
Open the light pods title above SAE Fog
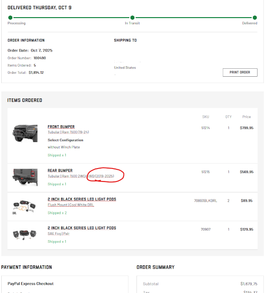click(x=82, y=228)
